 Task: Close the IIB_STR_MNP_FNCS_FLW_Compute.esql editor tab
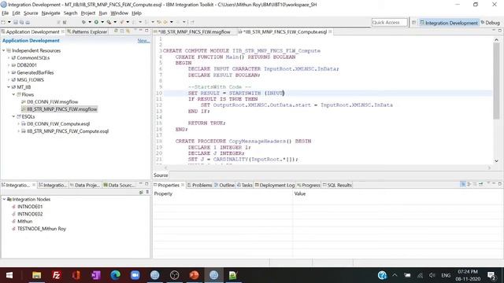(330, 31)
